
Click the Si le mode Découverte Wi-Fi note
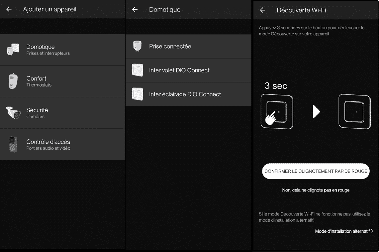pos(314,217)
